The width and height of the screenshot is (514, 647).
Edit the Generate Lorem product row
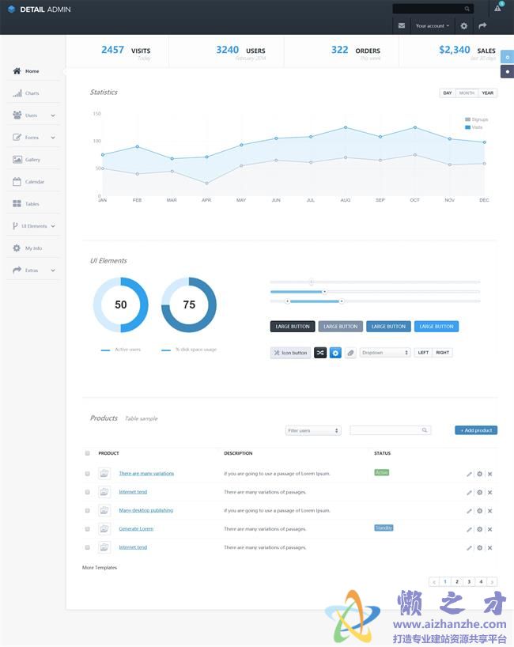tap(469, 529)
